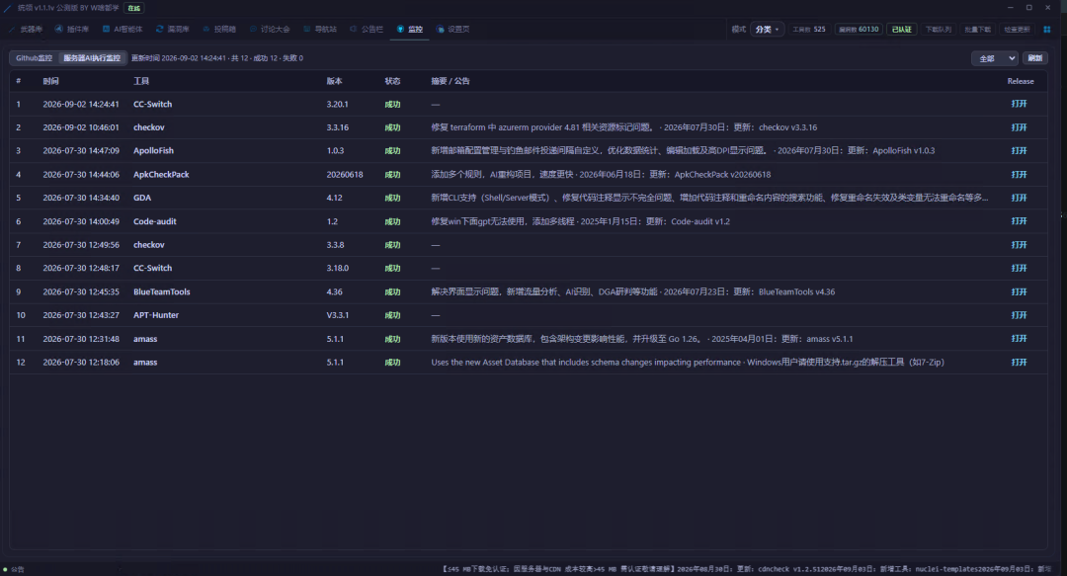Click the 版本 column header
The image size is (1067, 576).
[x=334, y=81]
